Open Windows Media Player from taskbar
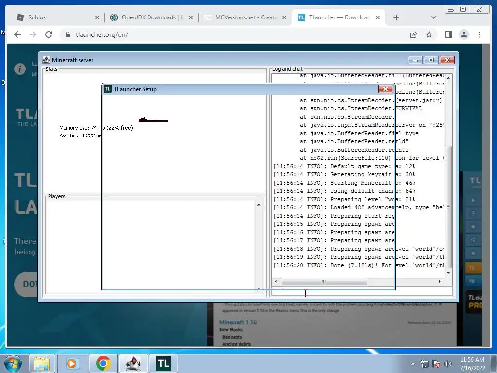The height and width of the screenshot is (373, 497). (72, 363)
